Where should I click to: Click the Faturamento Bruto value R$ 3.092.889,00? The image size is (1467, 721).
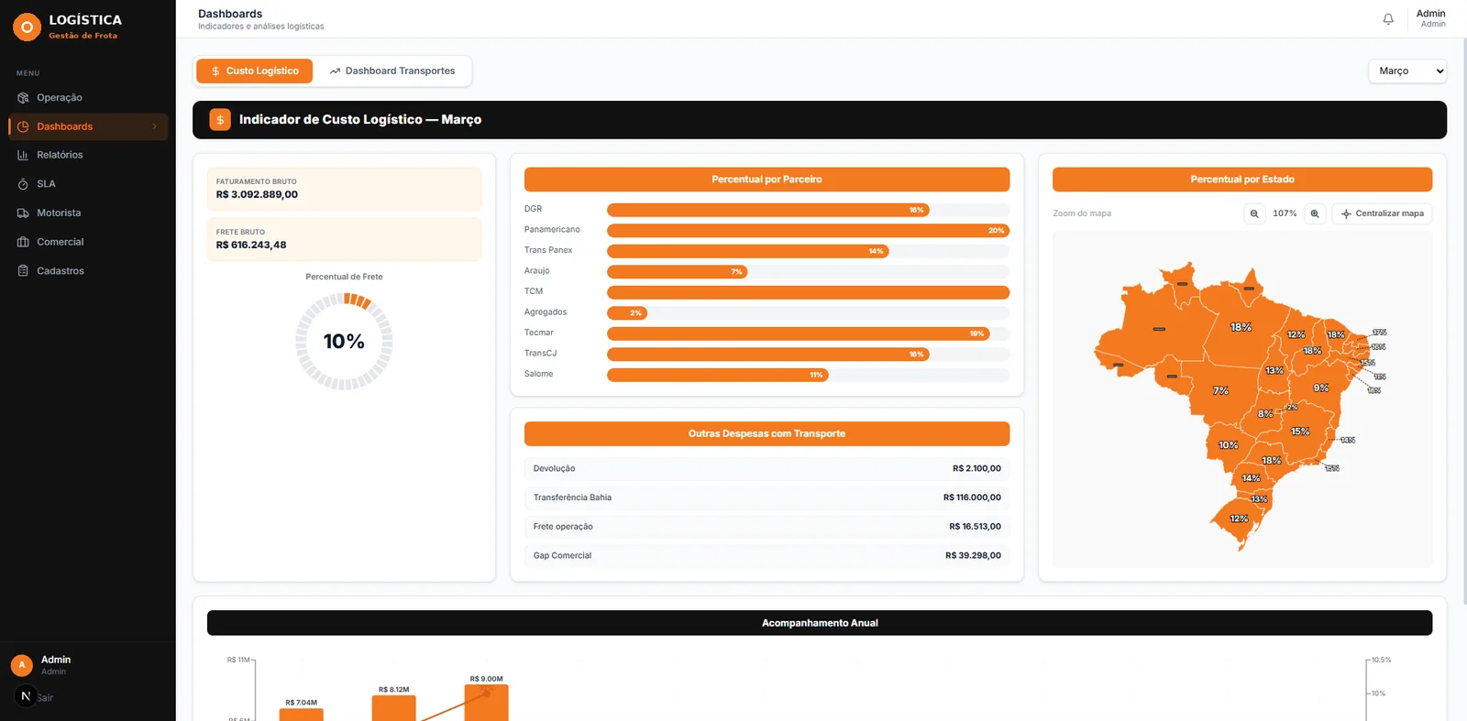click(x=257, y=195)
